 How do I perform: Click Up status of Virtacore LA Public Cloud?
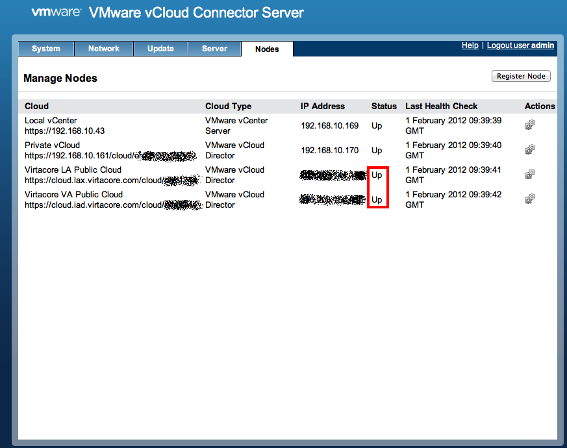[x=377, y=175]
